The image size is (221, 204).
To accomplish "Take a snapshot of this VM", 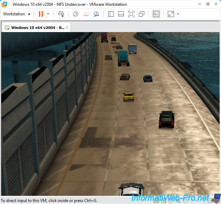I will click(x=76, y=14).
